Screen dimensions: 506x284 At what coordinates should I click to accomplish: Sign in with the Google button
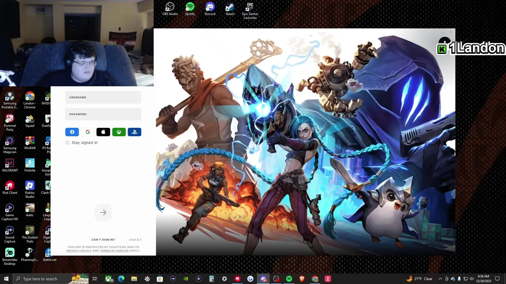click(x=88, y=132)
